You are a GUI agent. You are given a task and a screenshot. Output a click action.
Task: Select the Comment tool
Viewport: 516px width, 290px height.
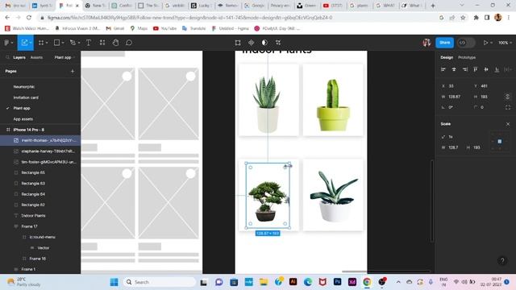click(129, 43)
